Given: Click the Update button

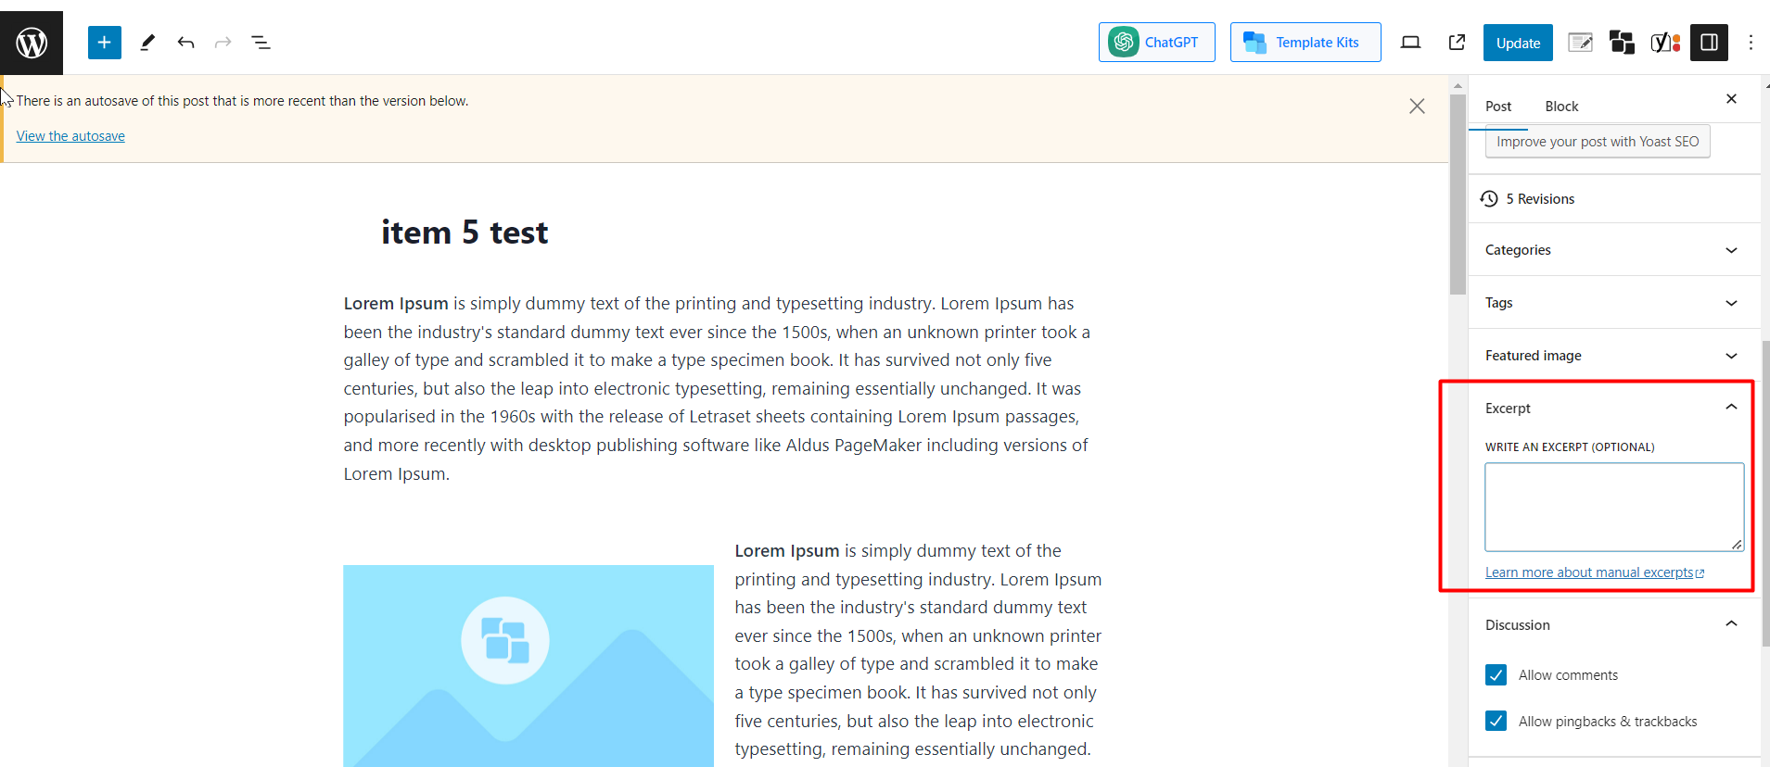Looking at the screenshot, I should (1518, 43).
